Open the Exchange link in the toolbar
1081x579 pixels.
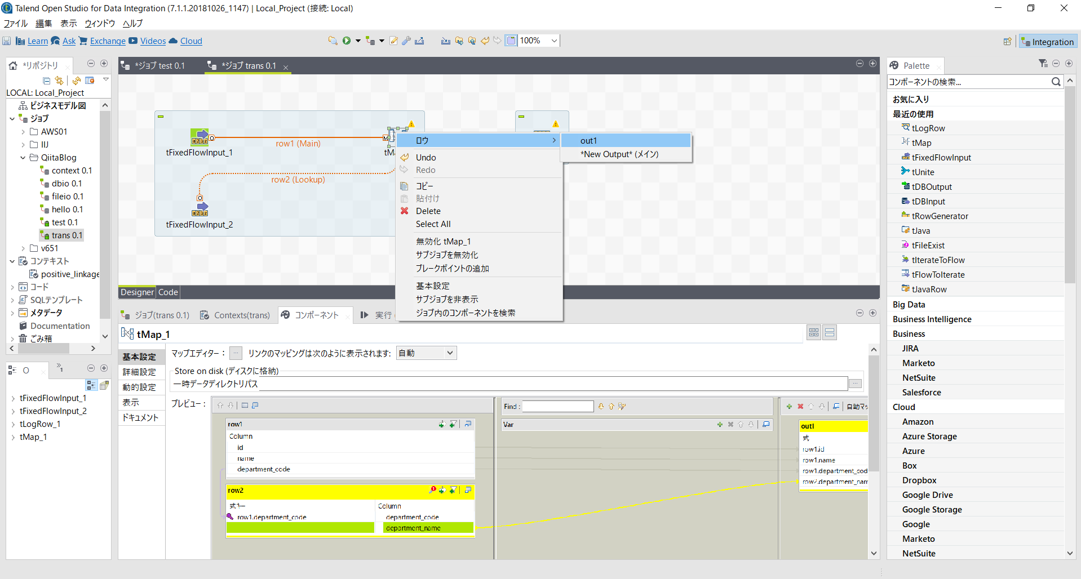click(x=107, y=41)
